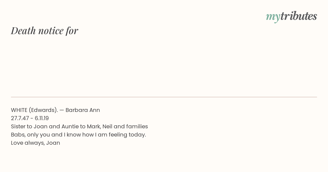Click the "Love always," closing text
328x172 pixels.
28,143
